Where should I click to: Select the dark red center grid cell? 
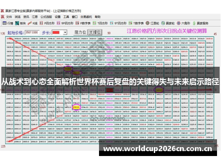coord(110,90)
